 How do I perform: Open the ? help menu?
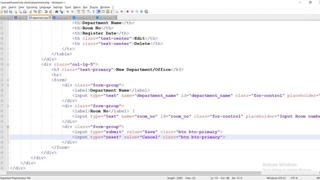[x=113, y=7]
